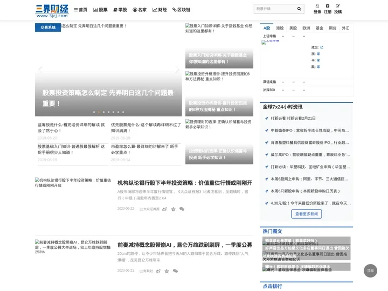
Task: Open the 财经 finance menu
Action: [160, 10]
